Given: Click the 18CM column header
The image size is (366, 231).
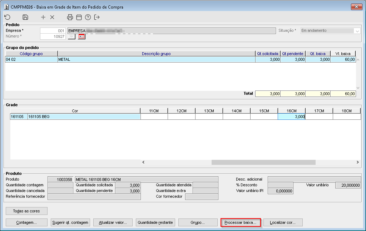Looking at the screenshot, I should (347, 111).
